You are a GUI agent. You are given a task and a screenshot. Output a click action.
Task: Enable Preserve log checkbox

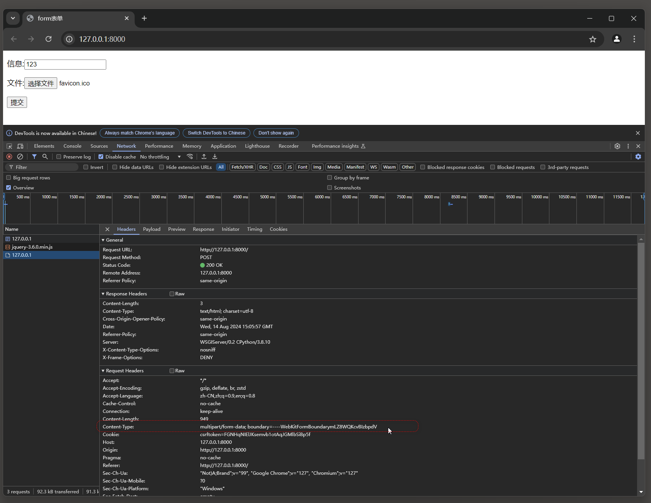pos(59,157)
